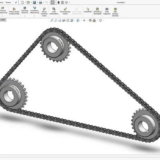Viewport: 160px width, 160px height.
Task: Expand Przenieś komponent dropdown arrow
Action: pos(2,16)
